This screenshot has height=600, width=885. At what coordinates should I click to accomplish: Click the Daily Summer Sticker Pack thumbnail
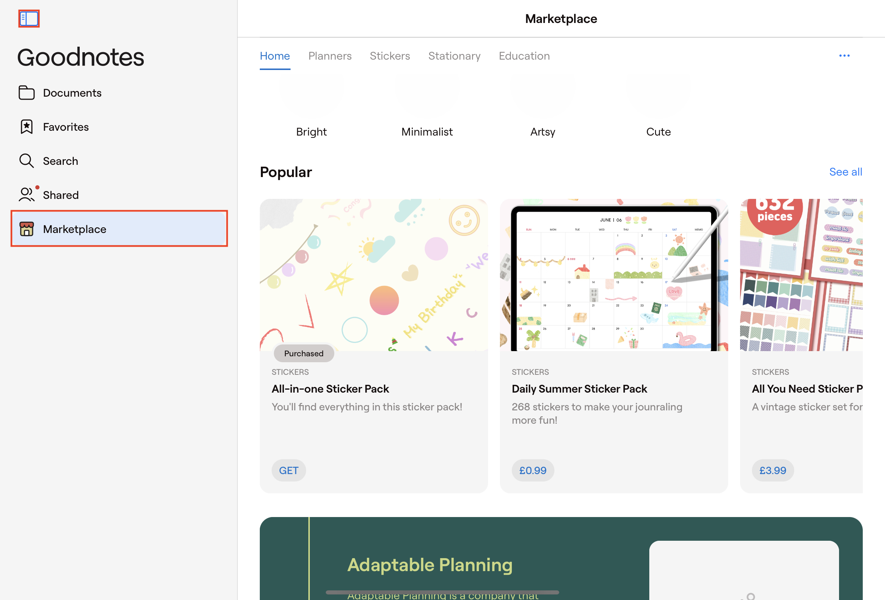click(x=614, y=275)
